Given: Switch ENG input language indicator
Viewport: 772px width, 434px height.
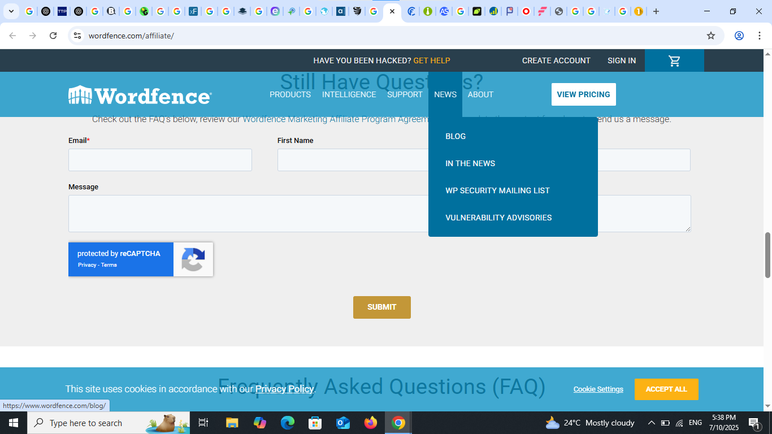Looking at the screenshot, I should (695, 423).
